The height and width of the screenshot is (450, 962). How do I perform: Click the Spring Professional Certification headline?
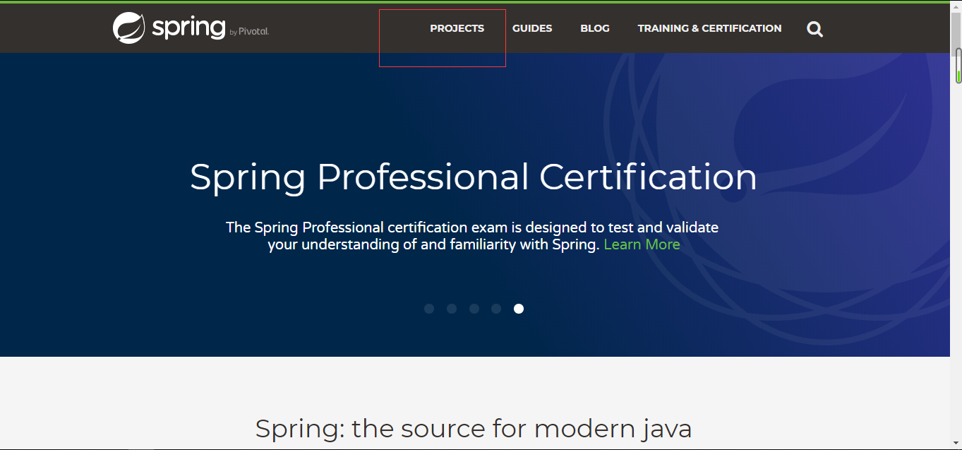tap(474, 177)
